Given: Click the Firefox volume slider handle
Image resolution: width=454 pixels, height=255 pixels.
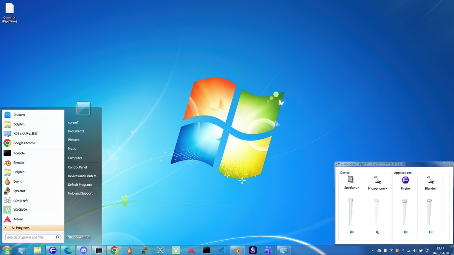Looking at the screenshot, I should tap(404, 201).
